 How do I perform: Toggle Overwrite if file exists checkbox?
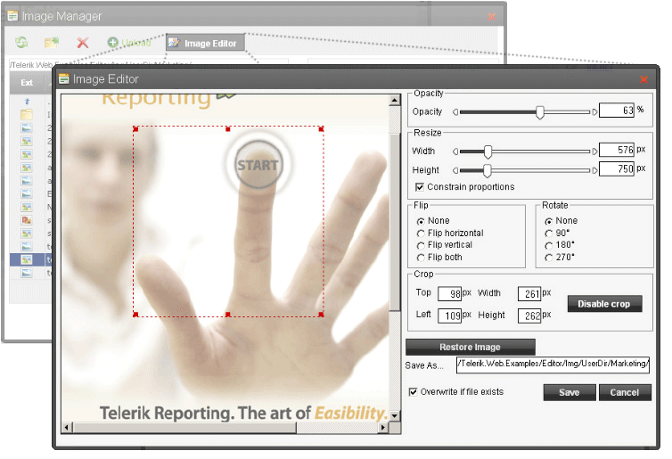point(413,391)
